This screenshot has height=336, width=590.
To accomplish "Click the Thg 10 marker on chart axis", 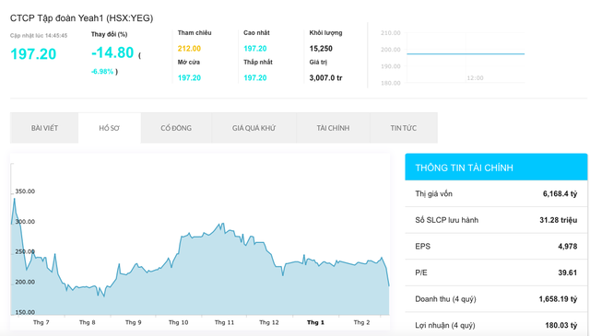I will [x=178, y=322].
